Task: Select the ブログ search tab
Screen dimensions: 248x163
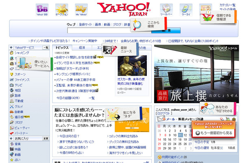Action: tap(117, 24)
